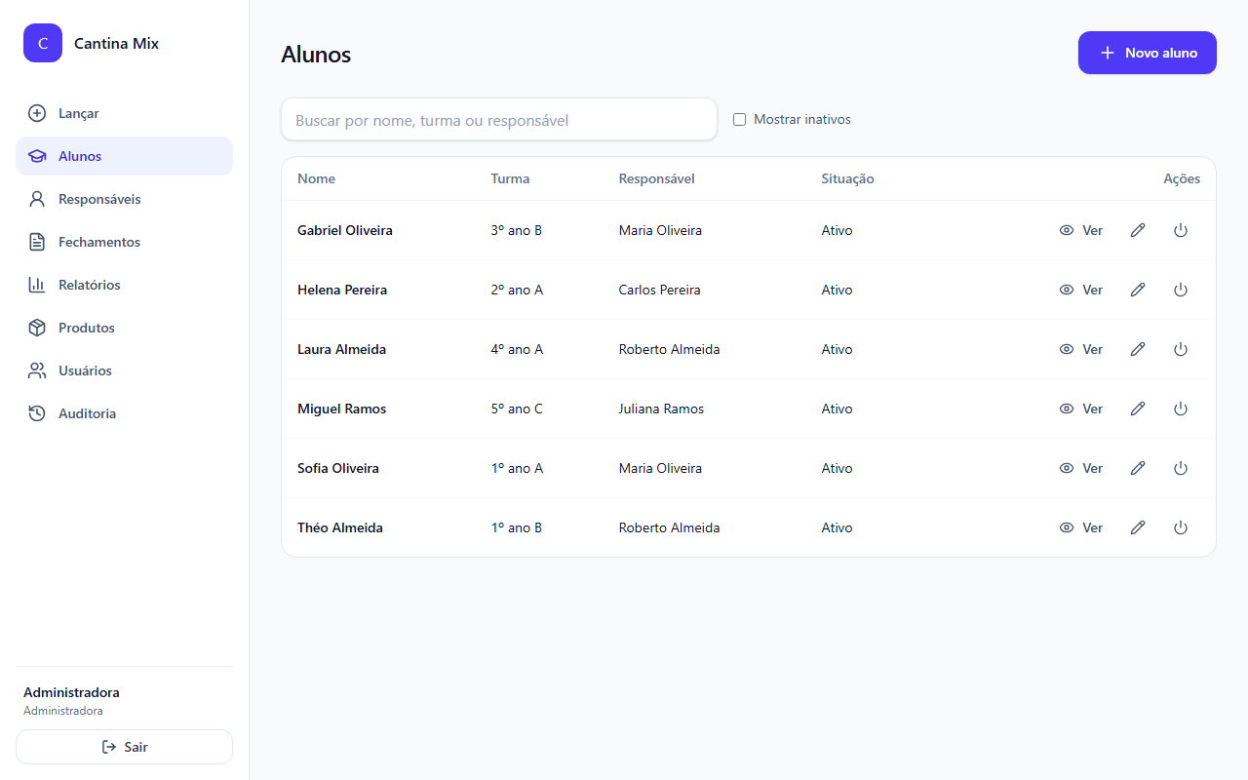Click the pencil icon in Théo Almeida row
Screen dimensions: 1248x780
[x=1138, y=527]
